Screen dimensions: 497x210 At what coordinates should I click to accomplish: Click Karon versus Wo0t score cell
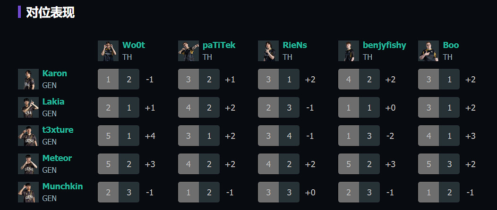point(119,79)
